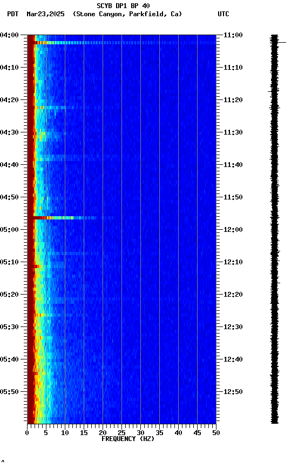Image resolution: width=298 pixels, height=467 pixels.
Task: Click the seismogram waveform trace on the right
Action: [274, 229]
